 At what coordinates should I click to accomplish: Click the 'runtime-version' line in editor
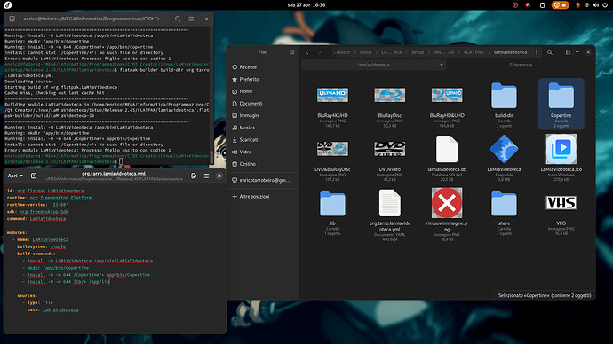click(37, 205)
